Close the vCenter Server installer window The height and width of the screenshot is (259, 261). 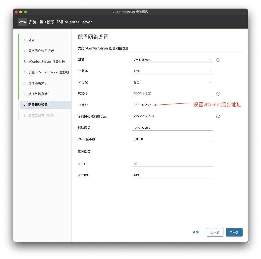click(16, 12)
